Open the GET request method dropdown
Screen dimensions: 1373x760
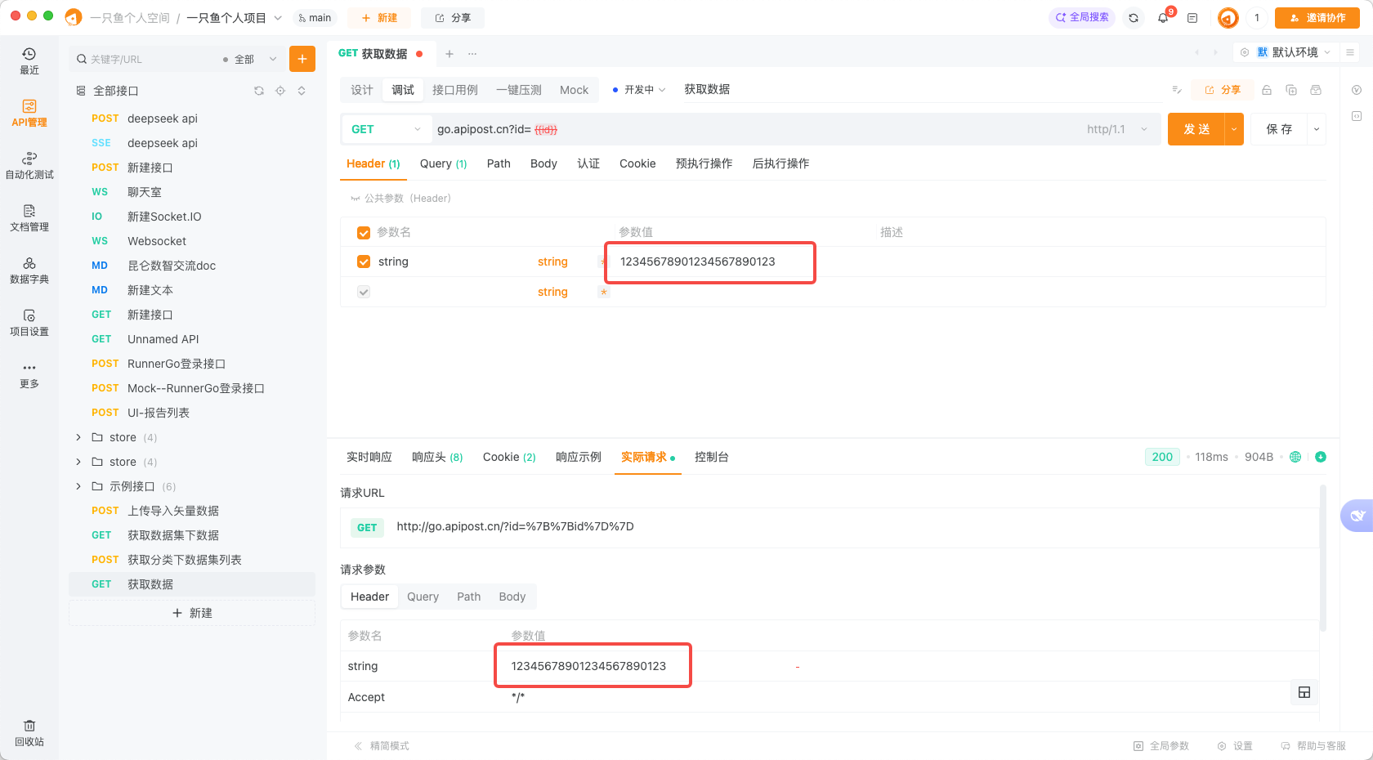[x=386, y=129]
